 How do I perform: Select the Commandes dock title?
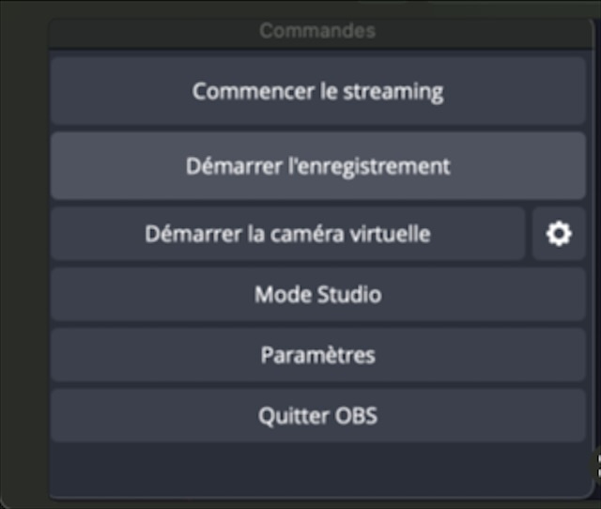[x=317, y=31]
